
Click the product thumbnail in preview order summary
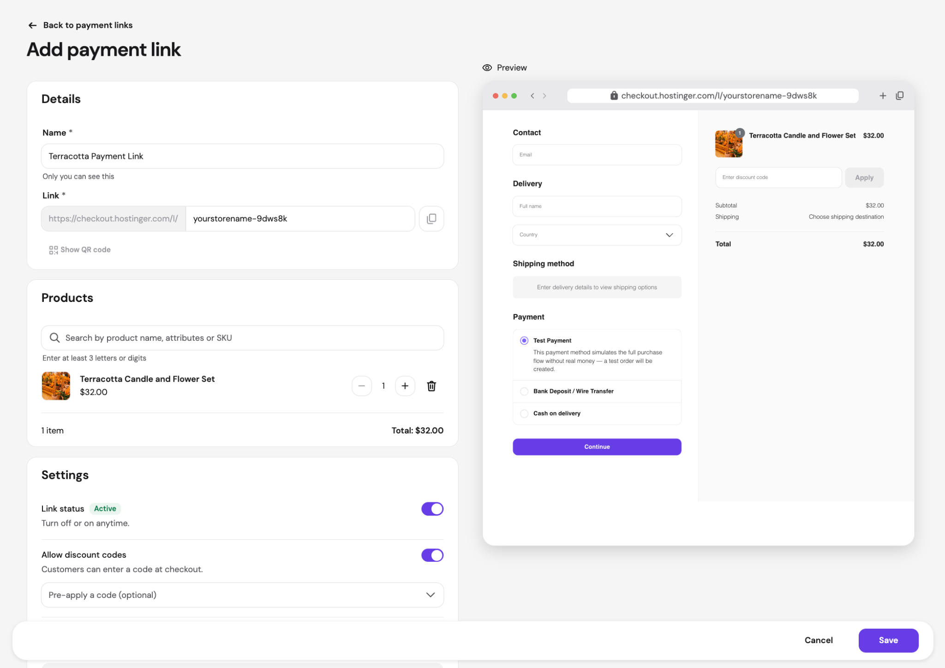[x=729, y=144]
